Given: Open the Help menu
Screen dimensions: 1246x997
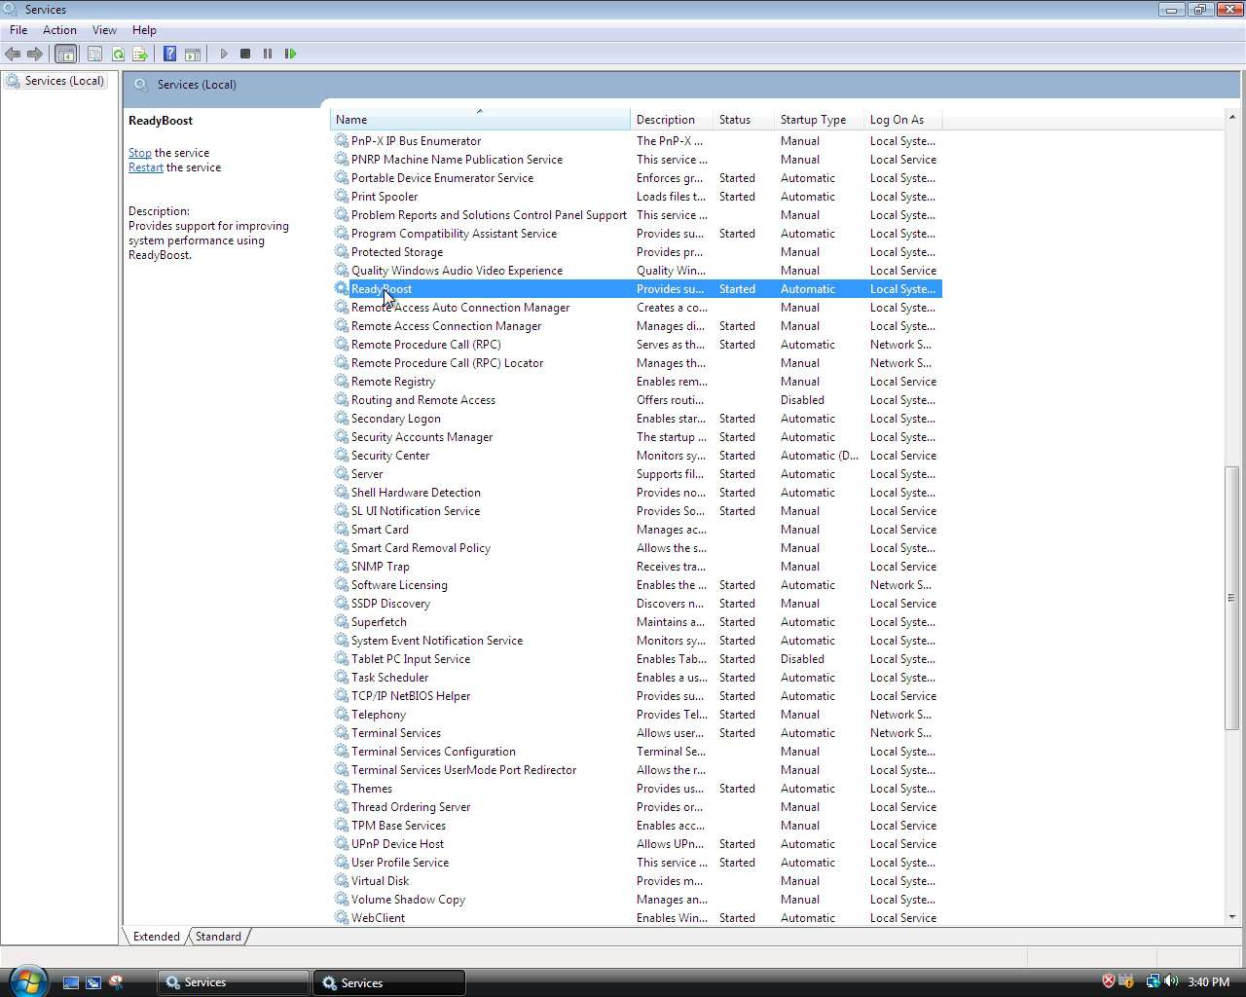Looking at the screenshot, I should 144,30.
